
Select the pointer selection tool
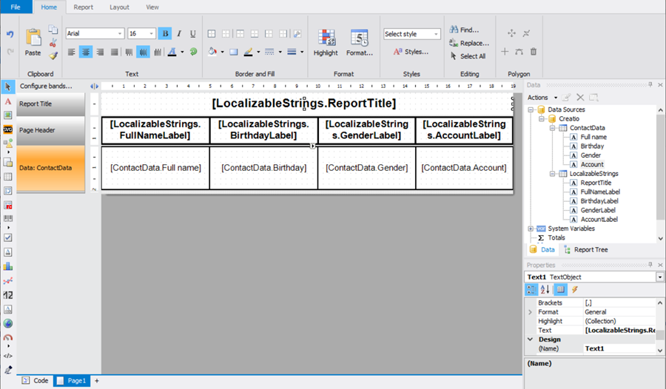click(7, 87)
